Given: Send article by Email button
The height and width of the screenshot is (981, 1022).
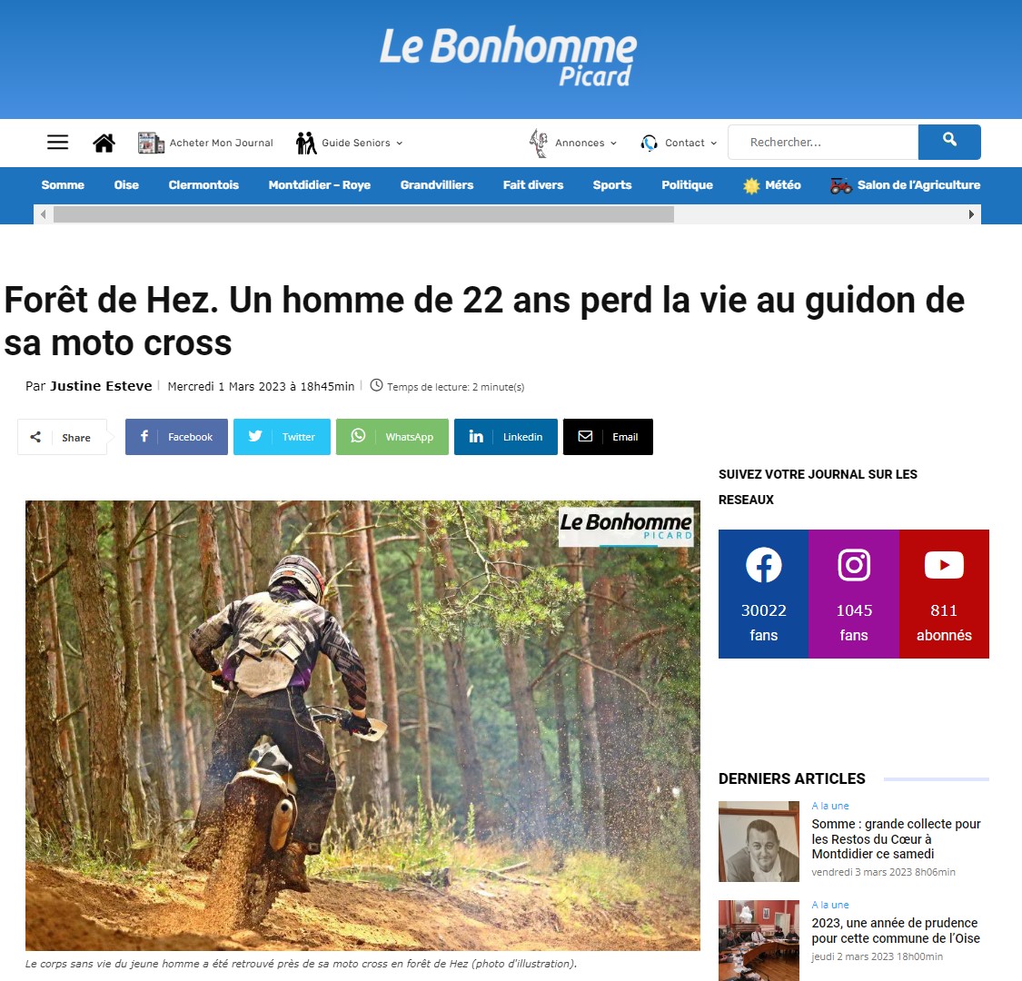Looking at the screenshot, I should (608, 437).
